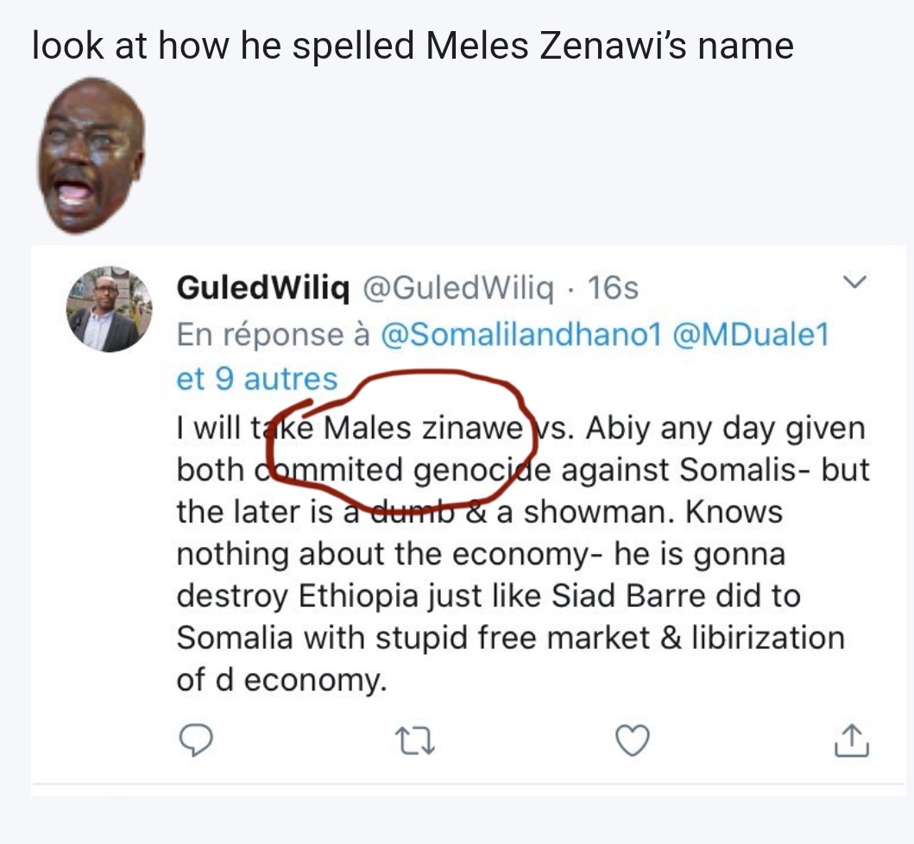Open the grey @GuledWiliq handle
The height and width of the screenshot is (844, 914).
[458, 288]
